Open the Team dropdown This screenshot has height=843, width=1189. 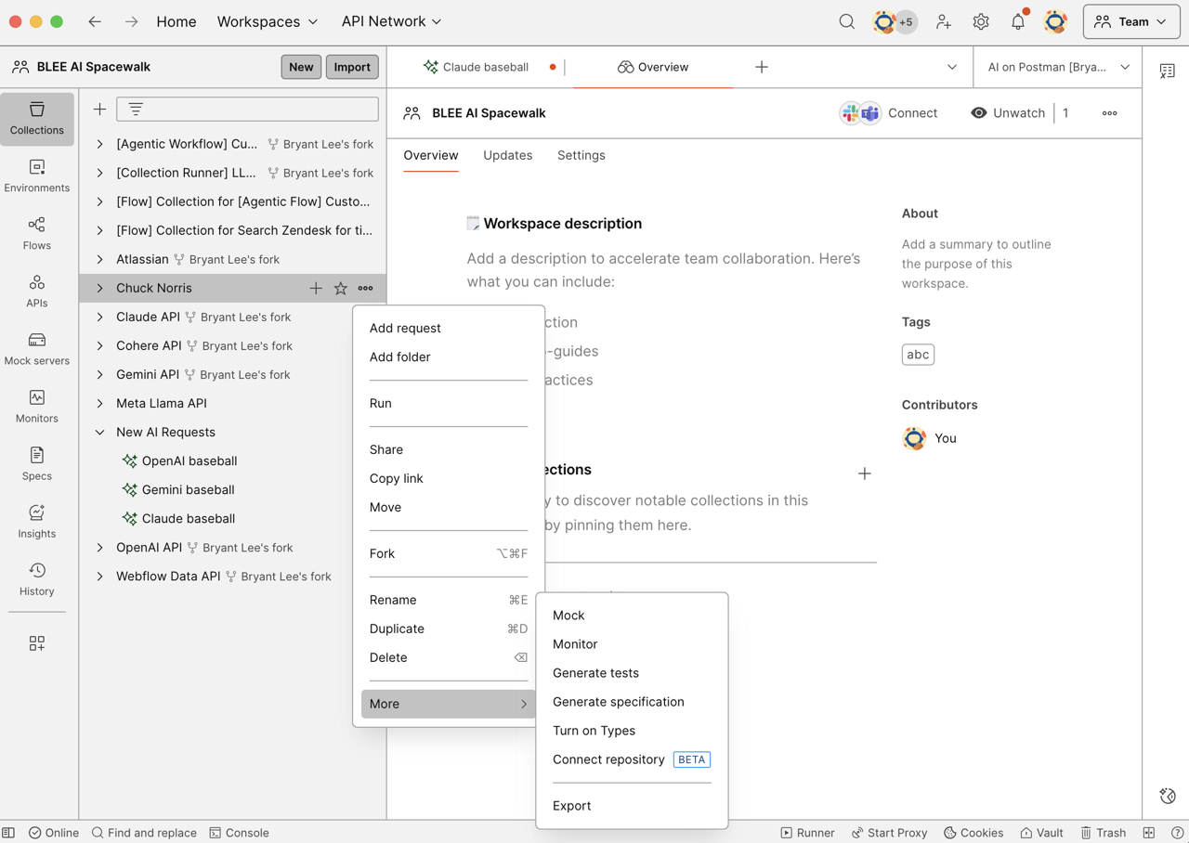click(x=1130, y=21)
